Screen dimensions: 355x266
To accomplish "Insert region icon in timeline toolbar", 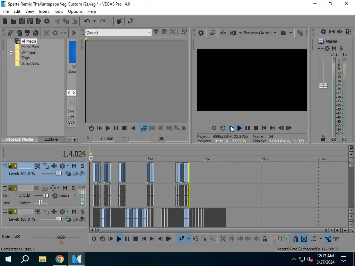I will [284, 239].
